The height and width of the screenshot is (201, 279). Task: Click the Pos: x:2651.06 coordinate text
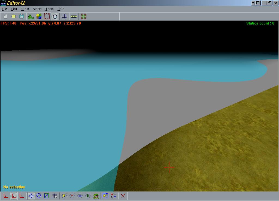33,23
